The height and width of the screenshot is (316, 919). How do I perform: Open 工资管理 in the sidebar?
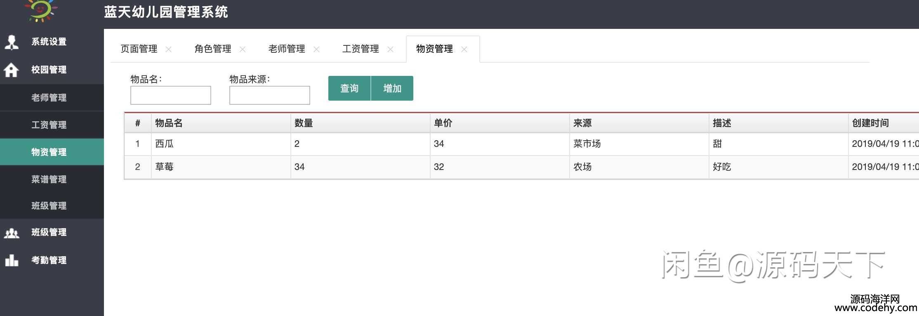[x=52, y=125]
